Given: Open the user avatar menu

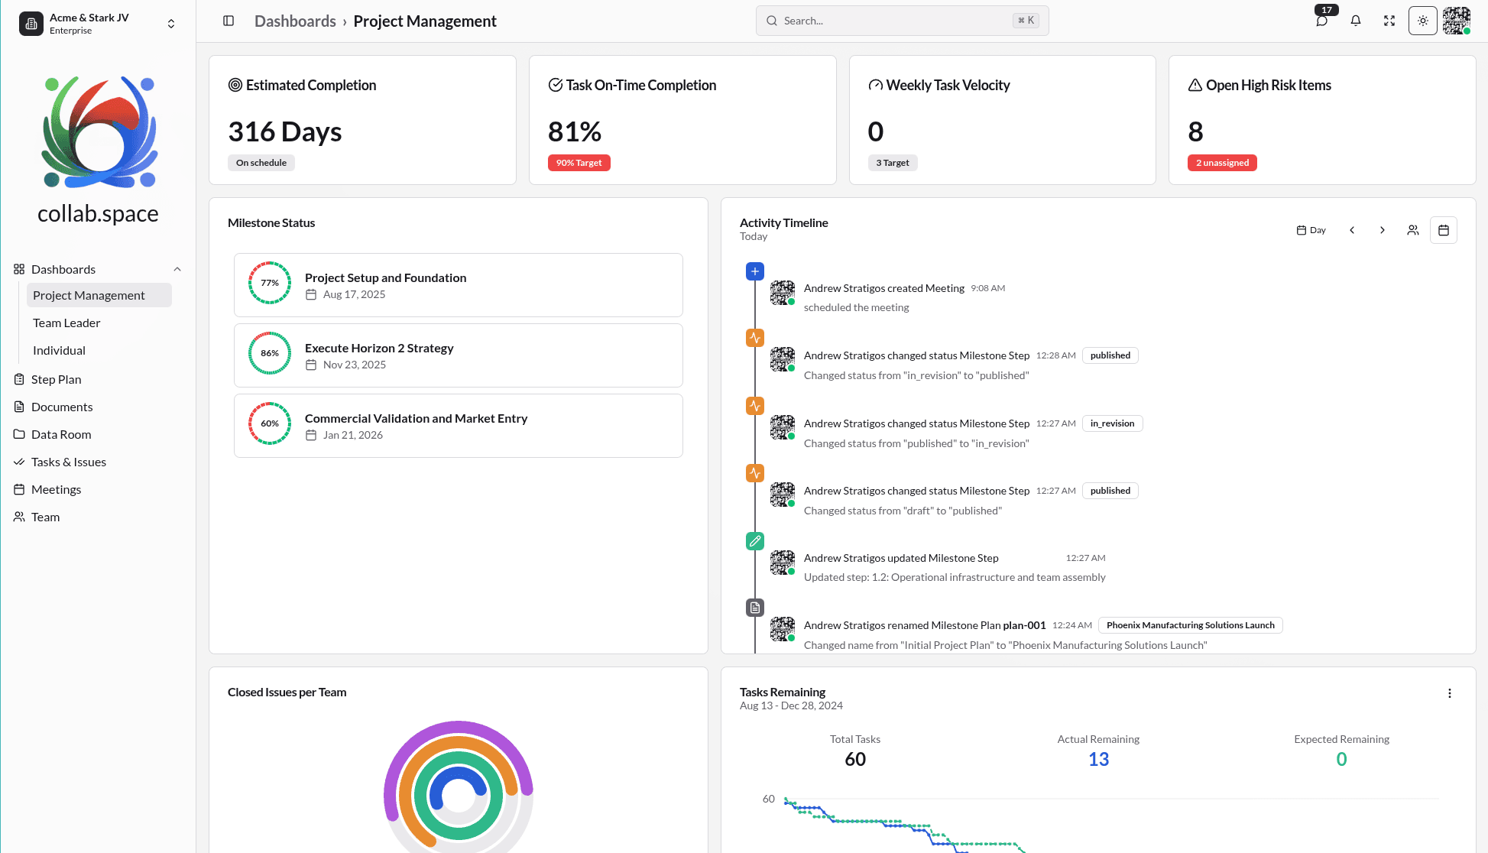Looking at the screenshot, I should pyautogui.click(x=1456, y=21).
